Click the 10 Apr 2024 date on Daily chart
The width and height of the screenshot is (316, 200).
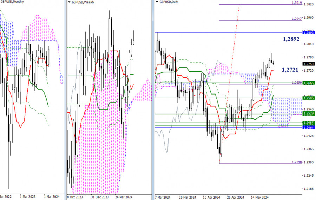211,198
